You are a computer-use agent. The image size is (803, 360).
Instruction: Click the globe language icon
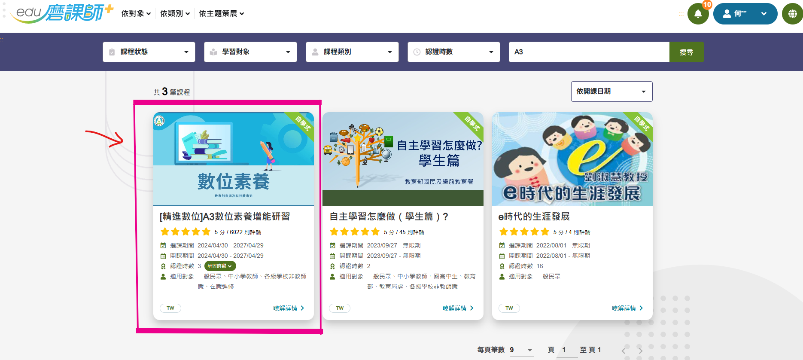click(792, 14)
